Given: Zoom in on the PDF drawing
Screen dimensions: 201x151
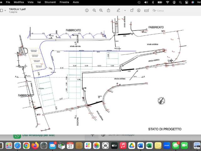Looking at the screenshot, I should tap(101, 10).
